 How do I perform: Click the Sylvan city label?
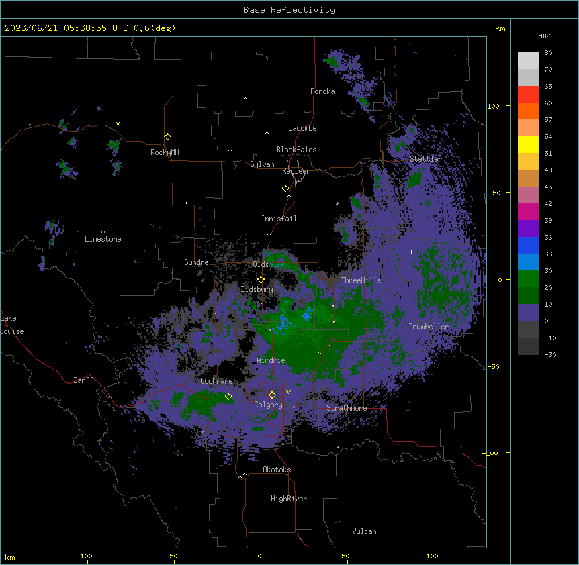tap(262, 164)
